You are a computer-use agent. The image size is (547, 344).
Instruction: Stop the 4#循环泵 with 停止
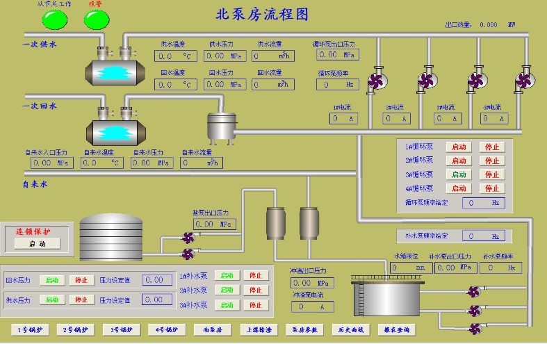(x=492, y=188)
